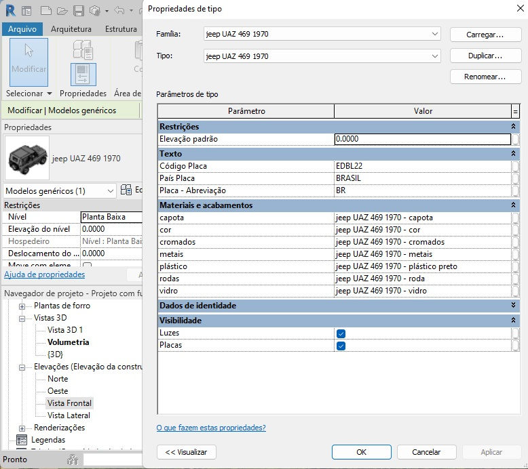
Task: Click the jeep UAZ 469 thumbnail preview
Action: [x=27, y=158]
